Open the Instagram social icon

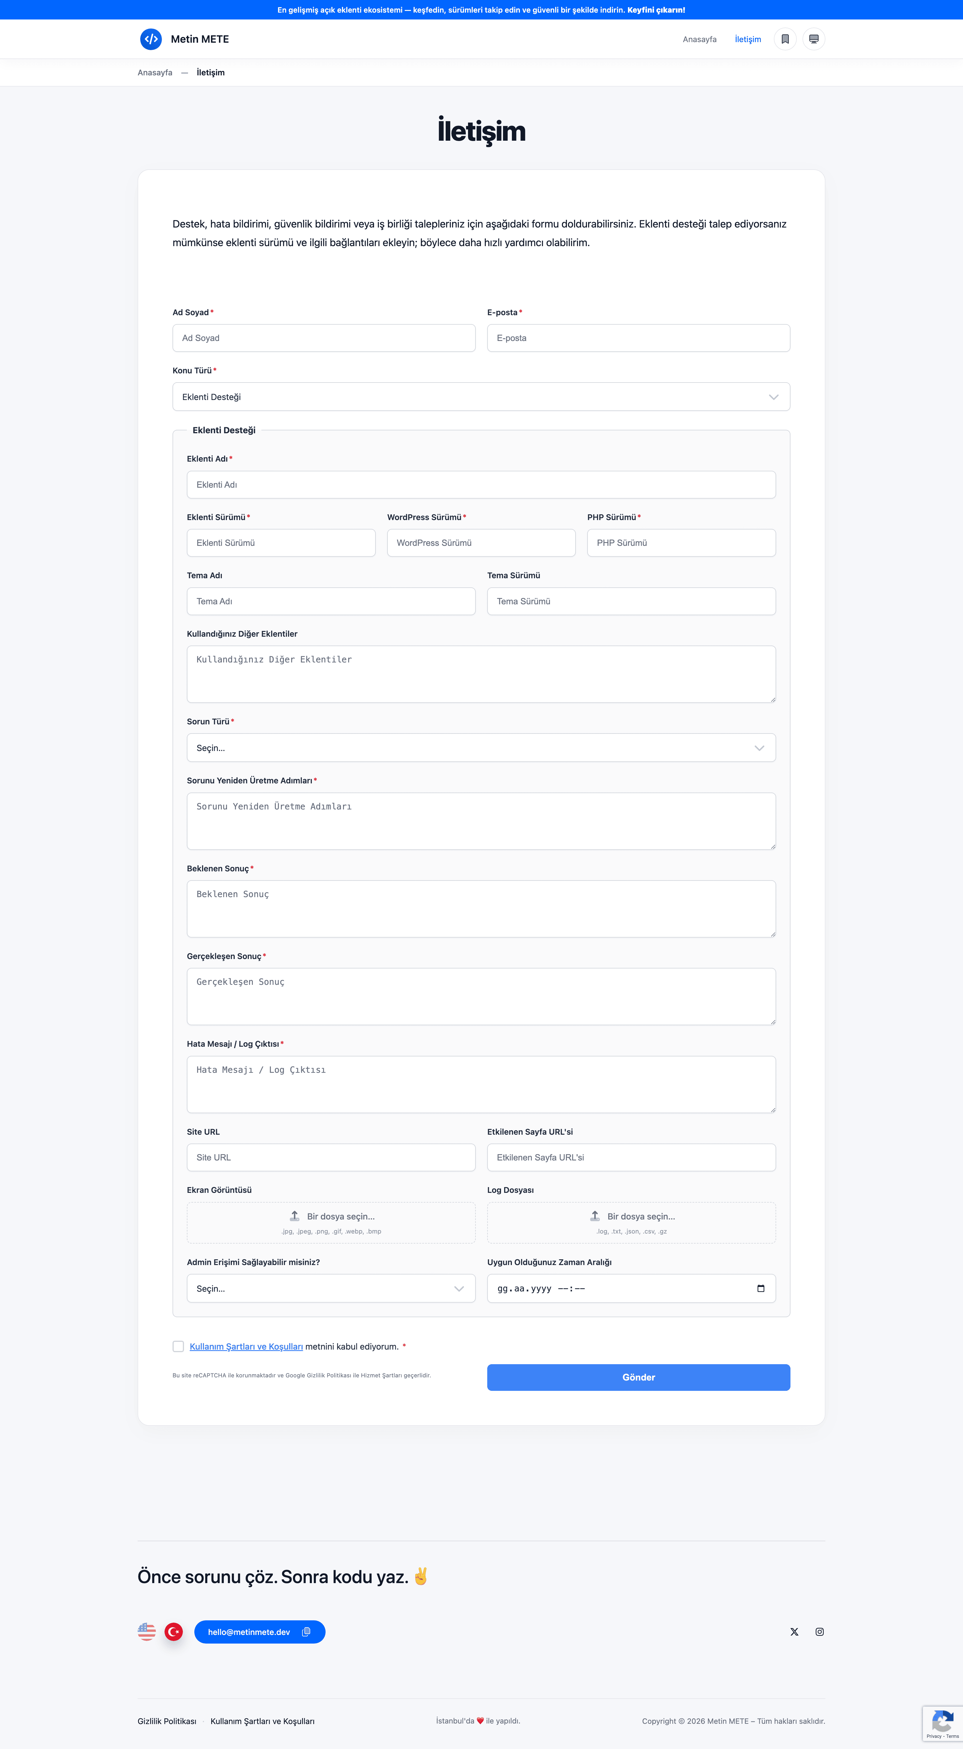[820, 1632]
